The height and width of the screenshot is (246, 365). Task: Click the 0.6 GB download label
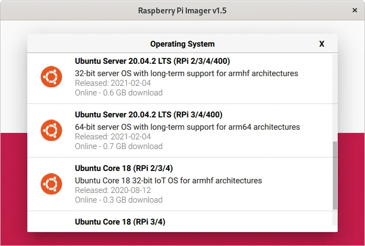click(118, 93)
